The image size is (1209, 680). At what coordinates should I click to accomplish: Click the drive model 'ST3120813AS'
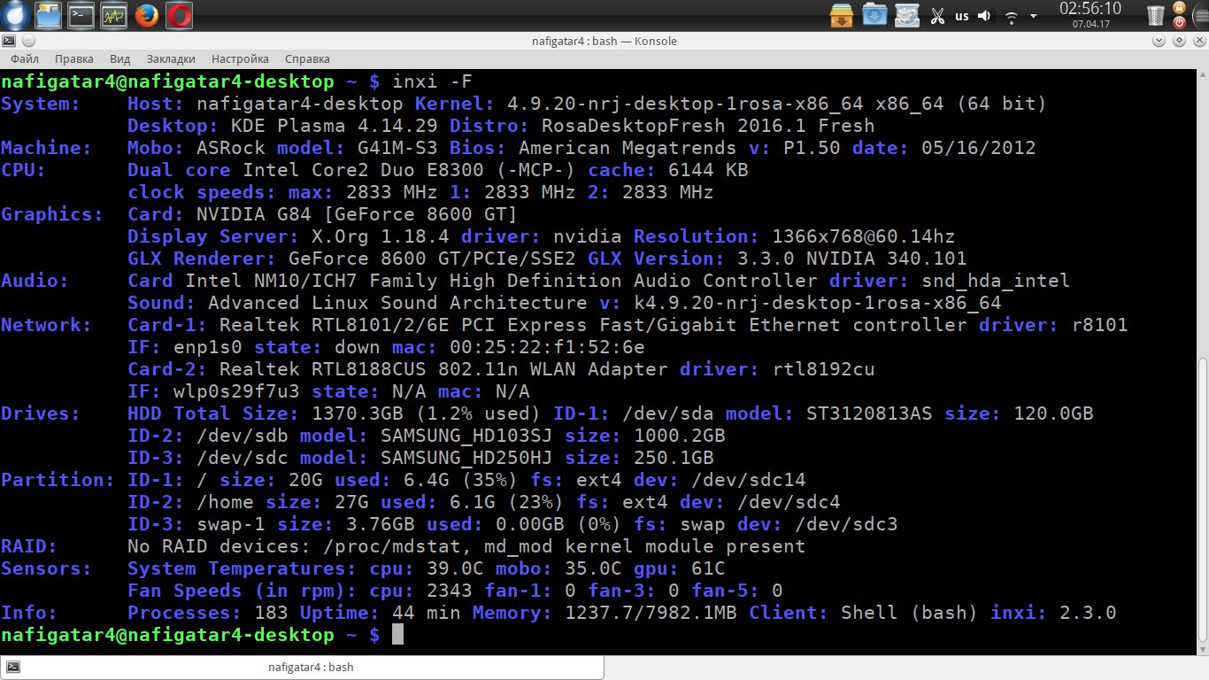870,413
